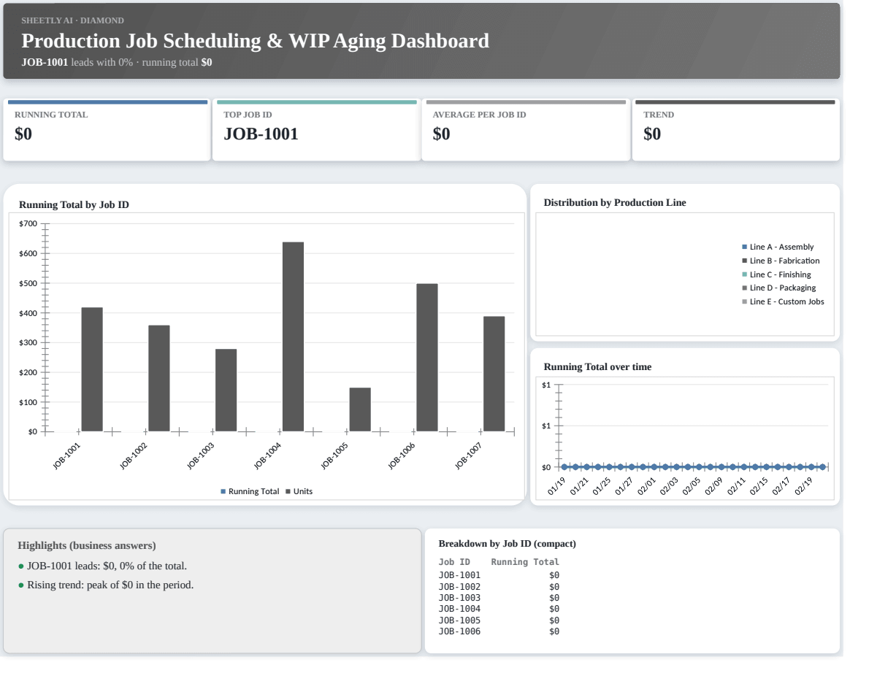The width and height of the screenshot is (896, 673).
Task: Open the Trend KPI card
Action: pyautogui.click(x=736, y=130)
